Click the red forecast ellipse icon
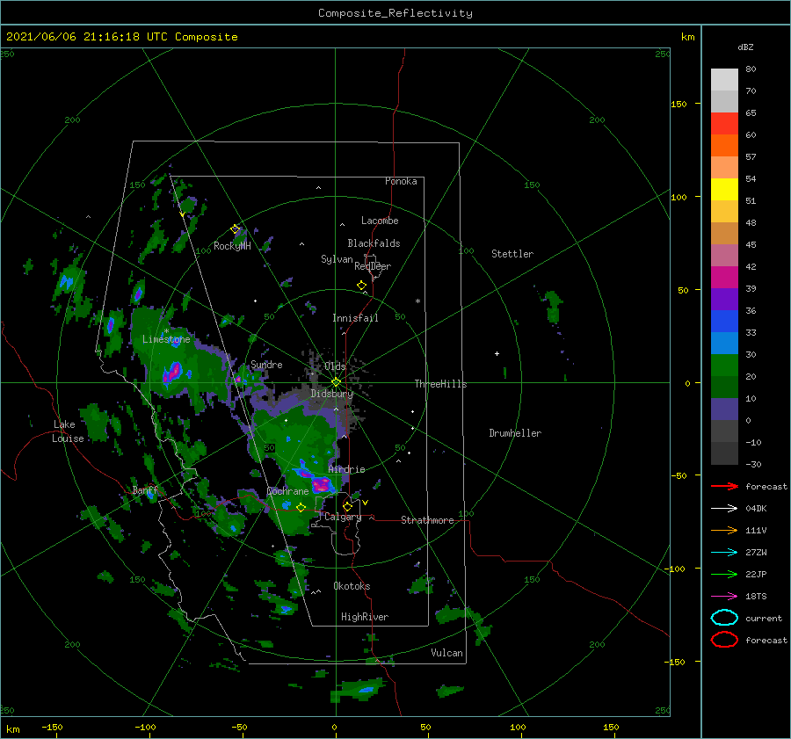Screen dimensions: 791x739 coord(724,640)
